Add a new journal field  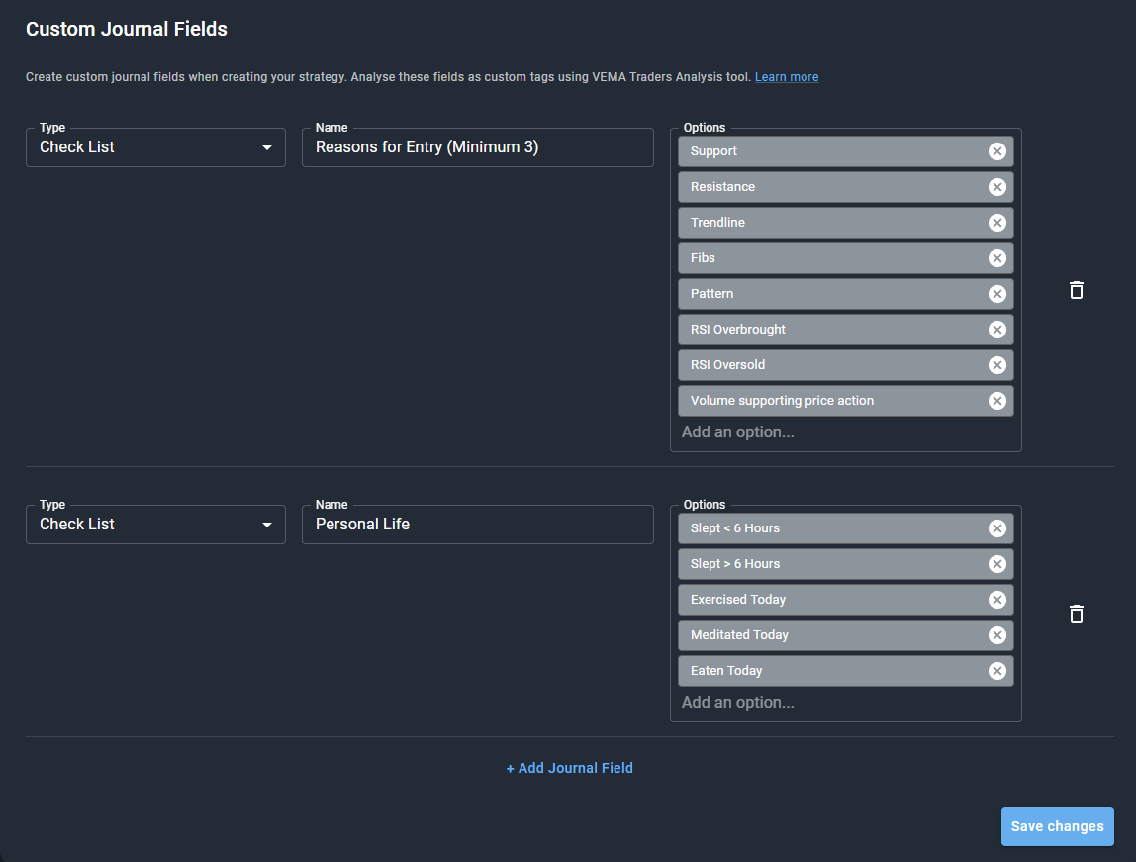(x=569, y=768)
